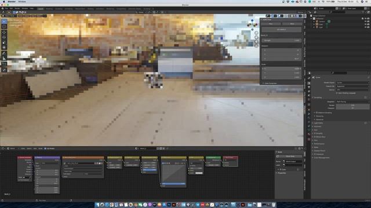Select the Add Cube tool in viewport toolbar
This screenshot has height=208, width=371.
pyautogui.click(x=4, y=64)
